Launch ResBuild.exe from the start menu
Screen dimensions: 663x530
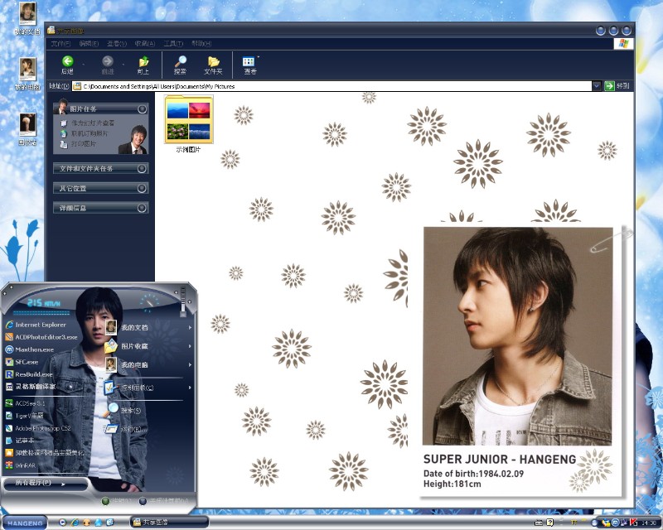29,374
